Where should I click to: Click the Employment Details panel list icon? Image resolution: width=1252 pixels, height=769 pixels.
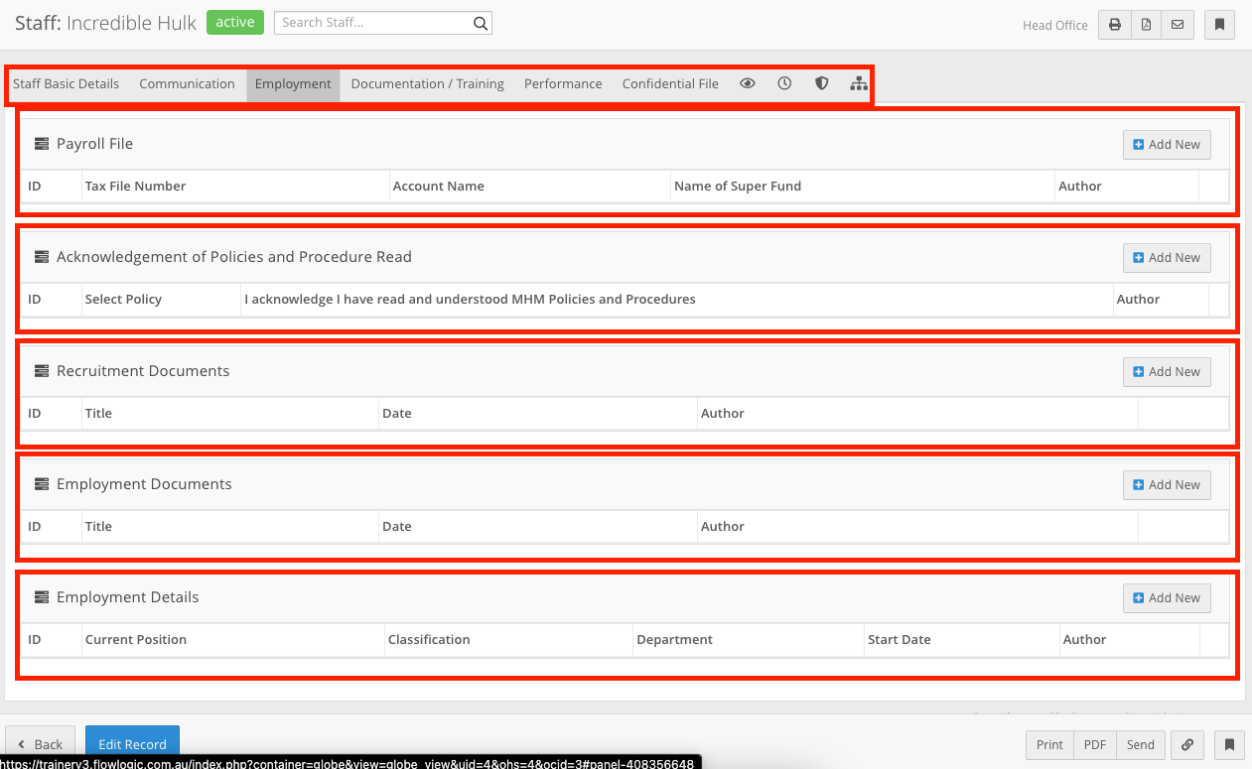coord(42,597)
